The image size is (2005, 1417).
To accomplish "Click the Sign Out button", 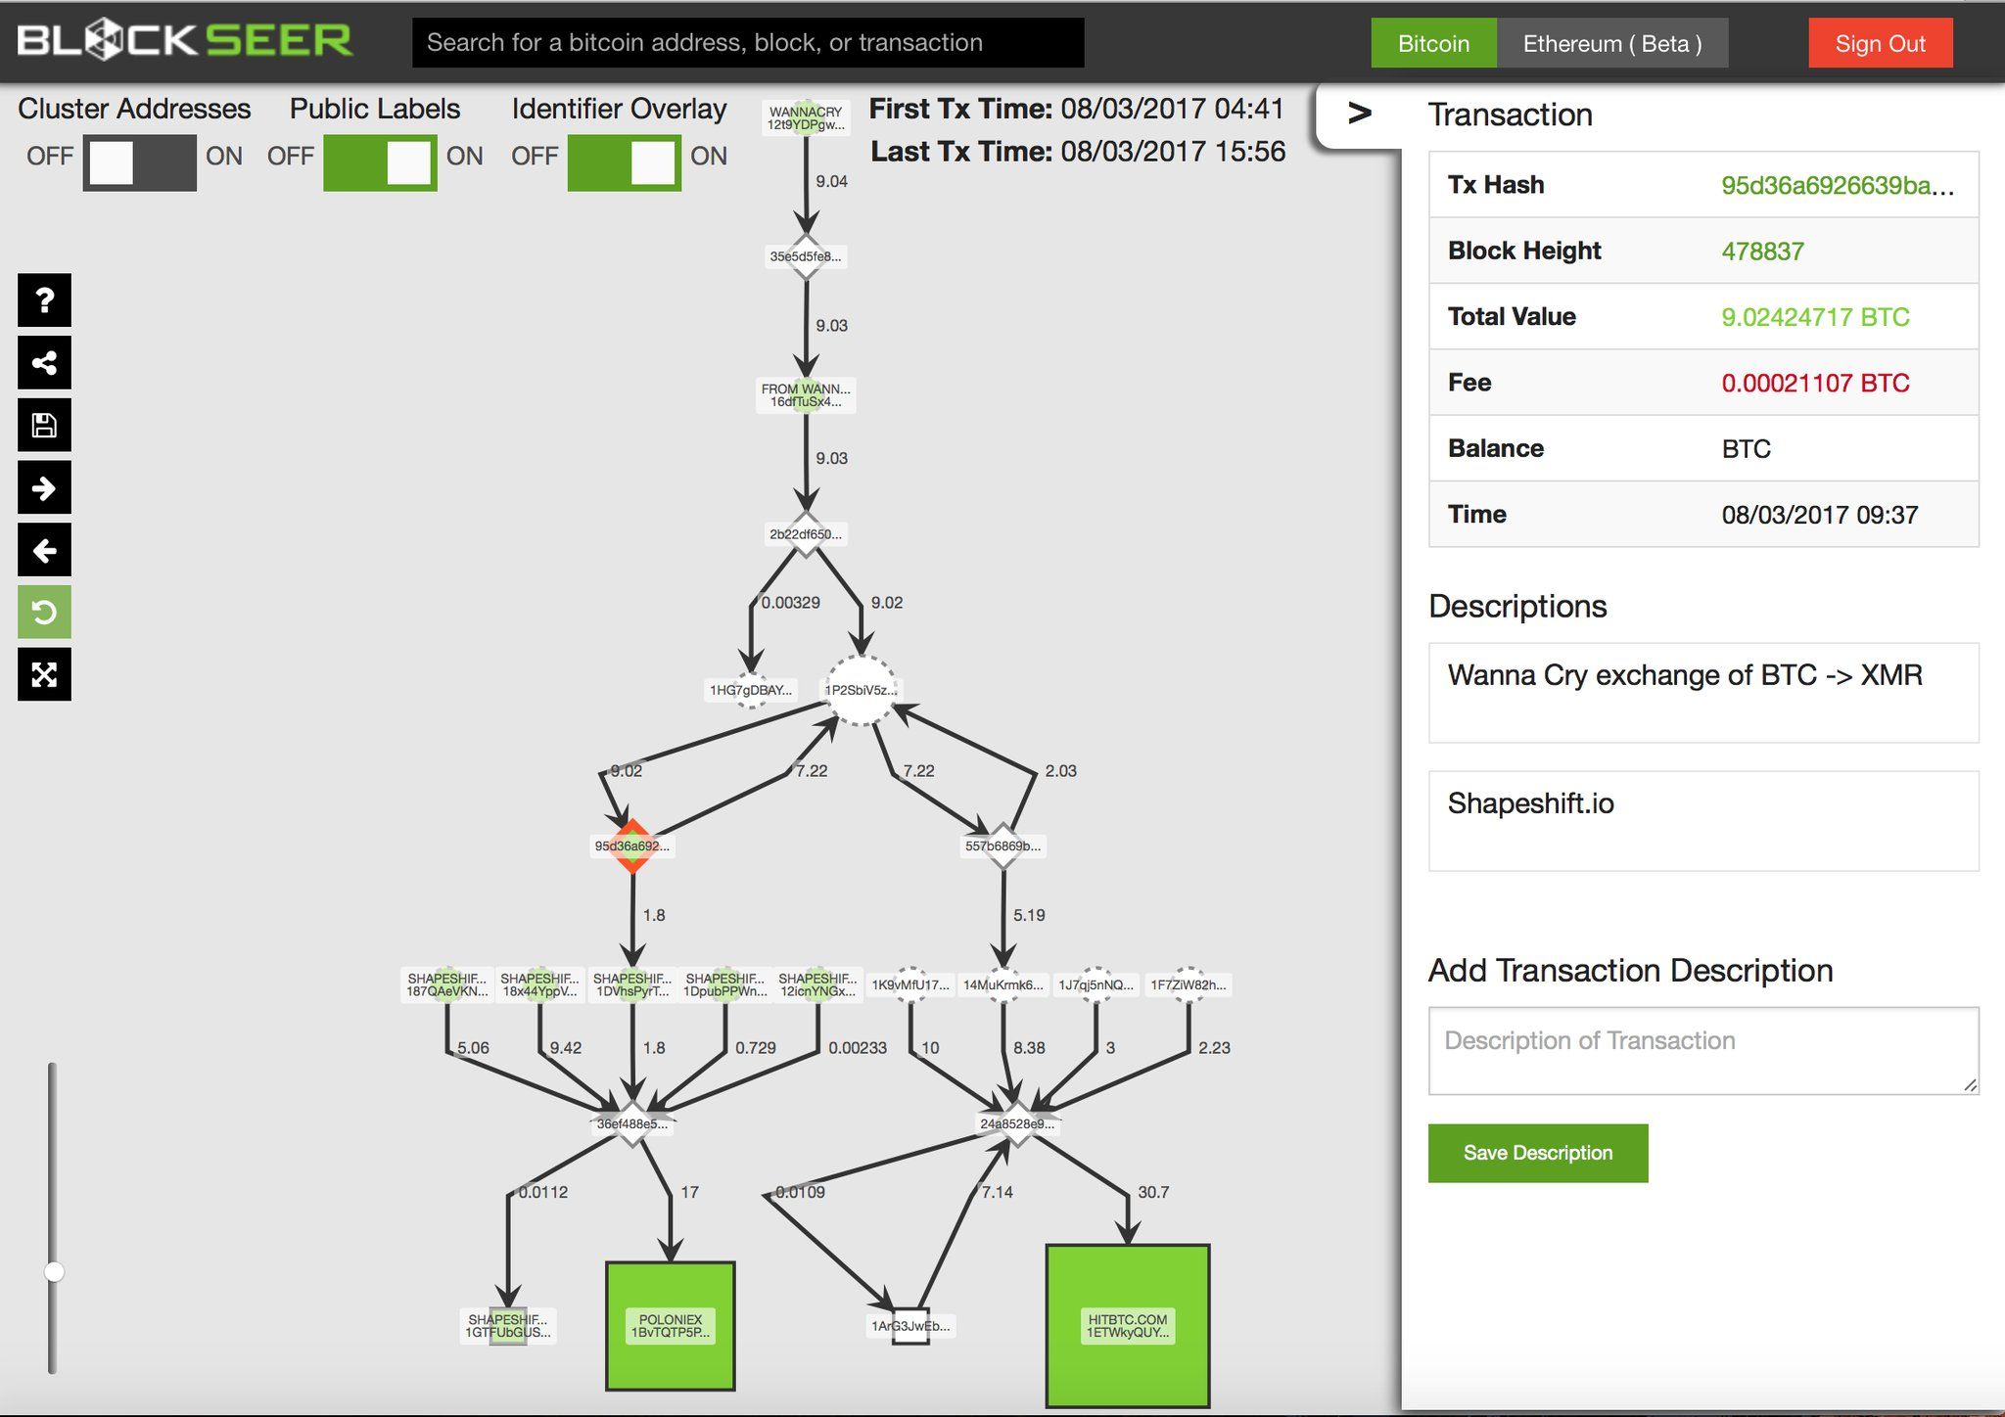I will pyautogui.click(x=1880, y=43).
